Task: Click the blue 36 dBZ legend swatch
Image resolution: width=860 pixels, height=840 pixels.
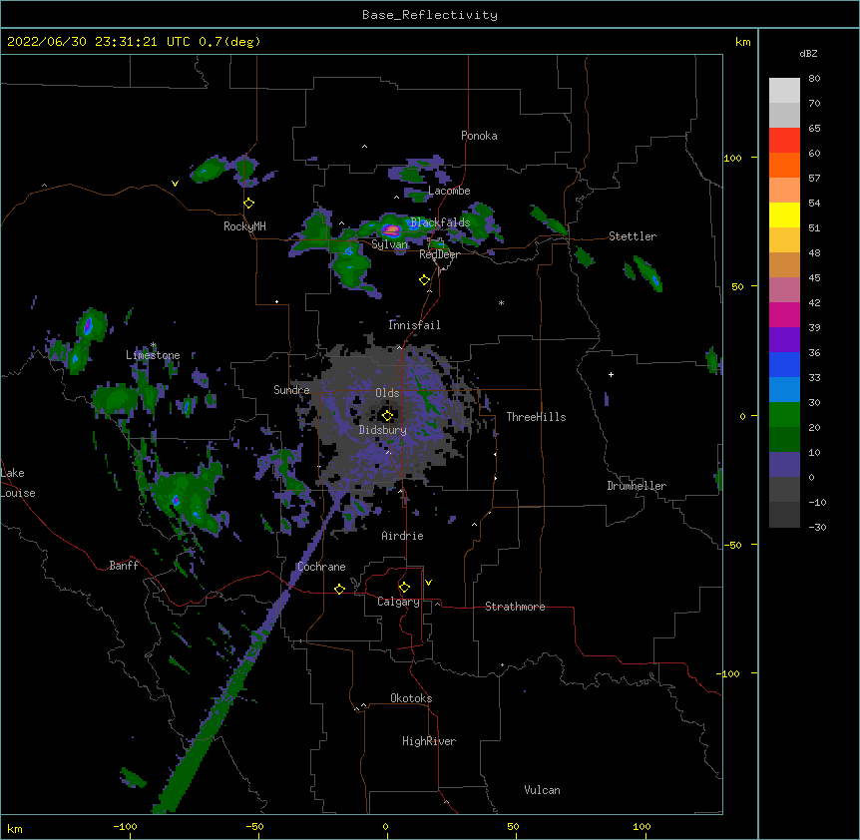Action: 784,365
